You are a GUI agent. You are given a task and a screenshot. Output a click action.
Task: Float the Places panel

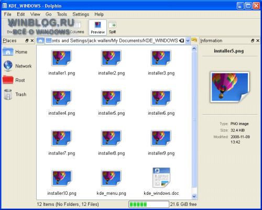[27, 41]
